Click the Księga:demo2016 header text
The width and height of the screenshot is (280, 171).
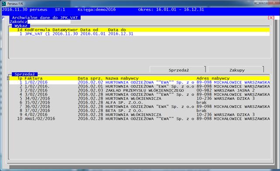pyautogui.click(x=97, y=10)
